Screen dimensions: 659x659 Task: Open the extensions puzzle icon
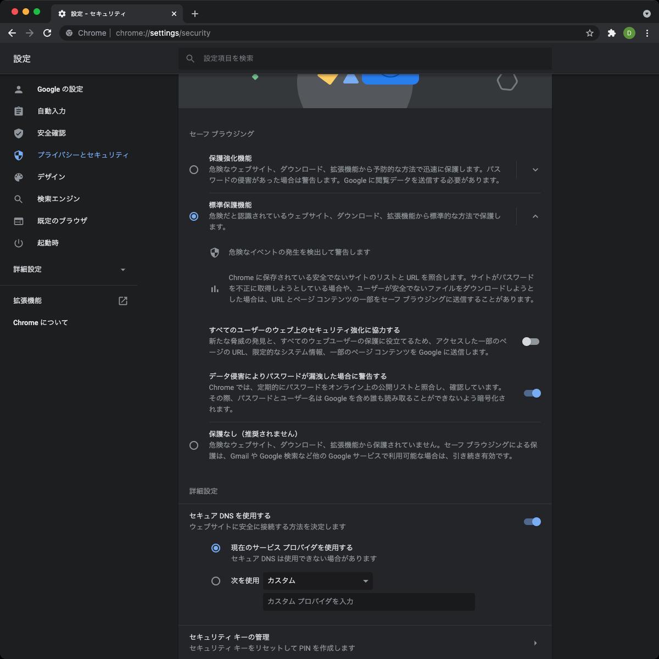[x=612, y=33]
